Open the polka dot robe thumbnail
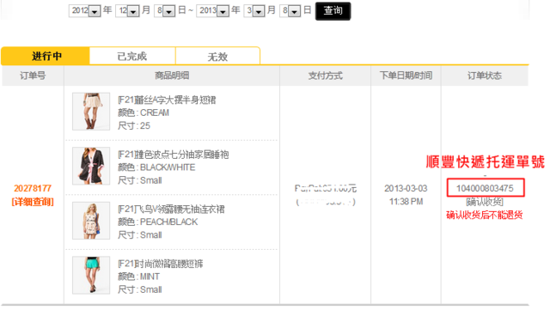550x316 pixels. [91, 166]
